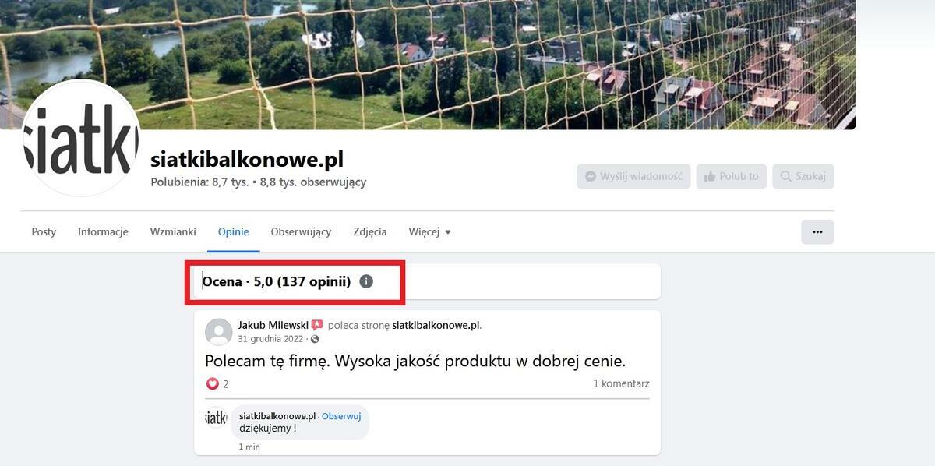This screenshot has width=935, height=466.
Task: Click Jakub Milewski's avatar picture
Action: 219,332
